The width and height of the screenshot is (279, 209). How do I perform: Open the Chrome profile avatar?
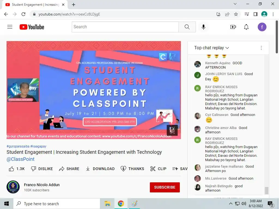264,14
